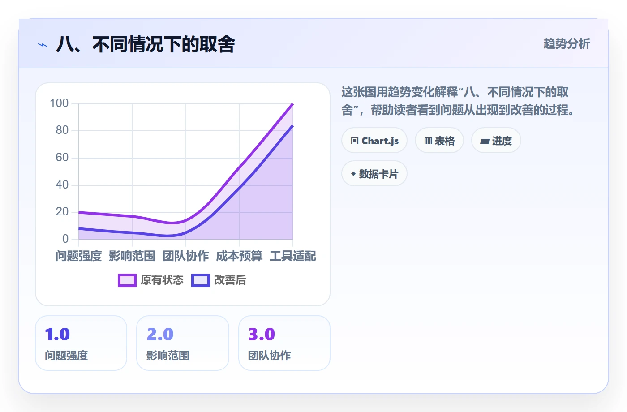
Task: Click the table icon in 表格 tag
Action: click(428, 141)
